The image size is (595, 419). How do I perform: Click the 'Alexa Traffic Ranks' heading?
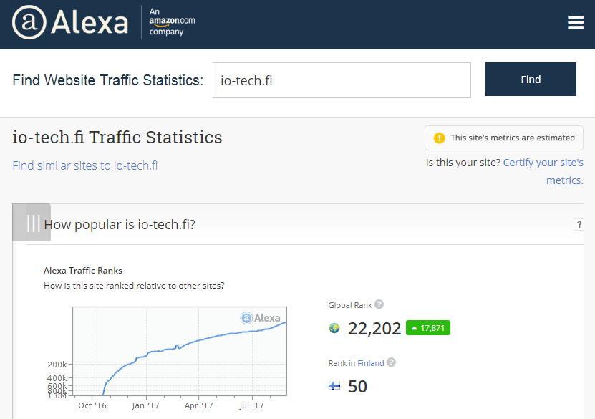(83, 271)
